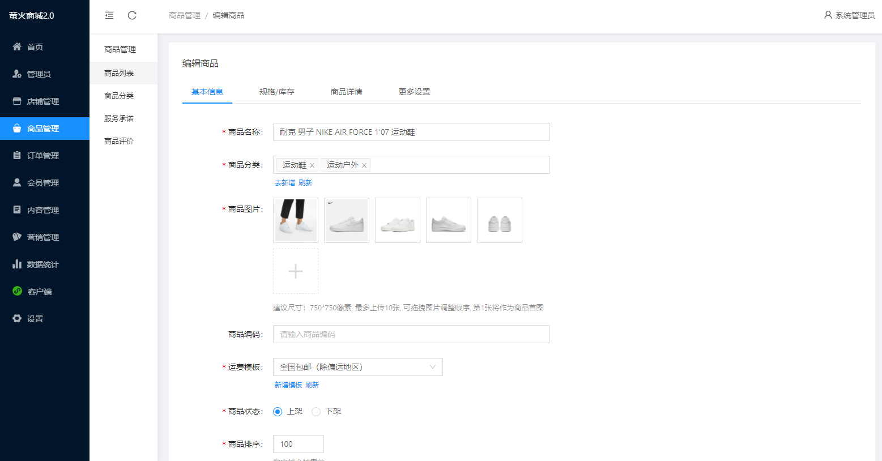Click the refresh page icon in header
The width and height of the screenshot is (882, 461).
point(132,15)
